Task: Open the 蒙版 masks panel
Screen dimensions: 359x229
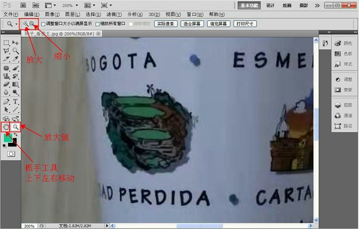Action: (343, 90)
